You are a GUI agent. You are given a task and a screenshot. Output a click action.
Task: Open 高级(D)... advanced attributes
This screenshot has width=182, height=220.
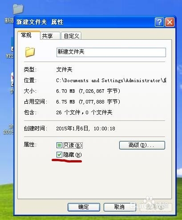coord(142,145)
